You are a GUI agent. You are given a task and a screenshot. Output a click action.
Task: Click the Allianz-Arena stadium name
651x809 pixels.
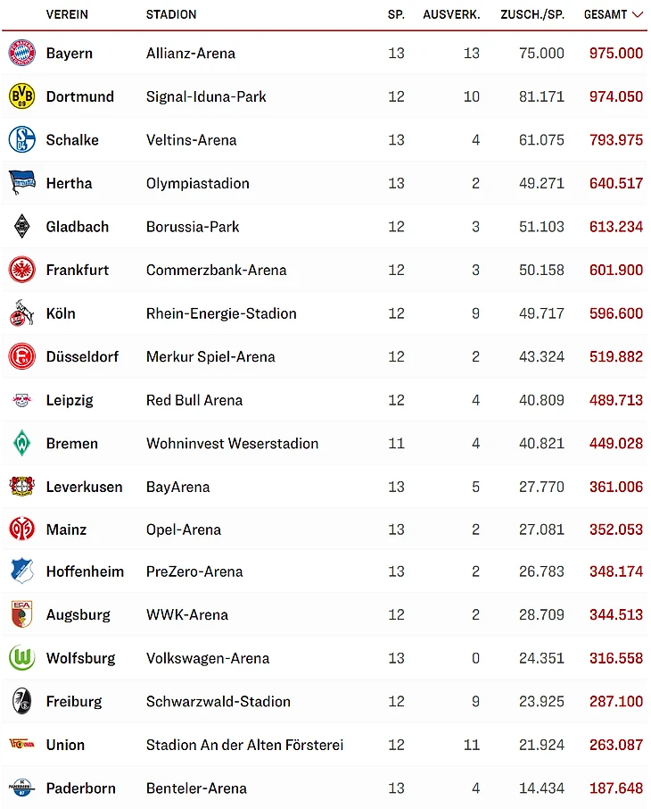191,53
